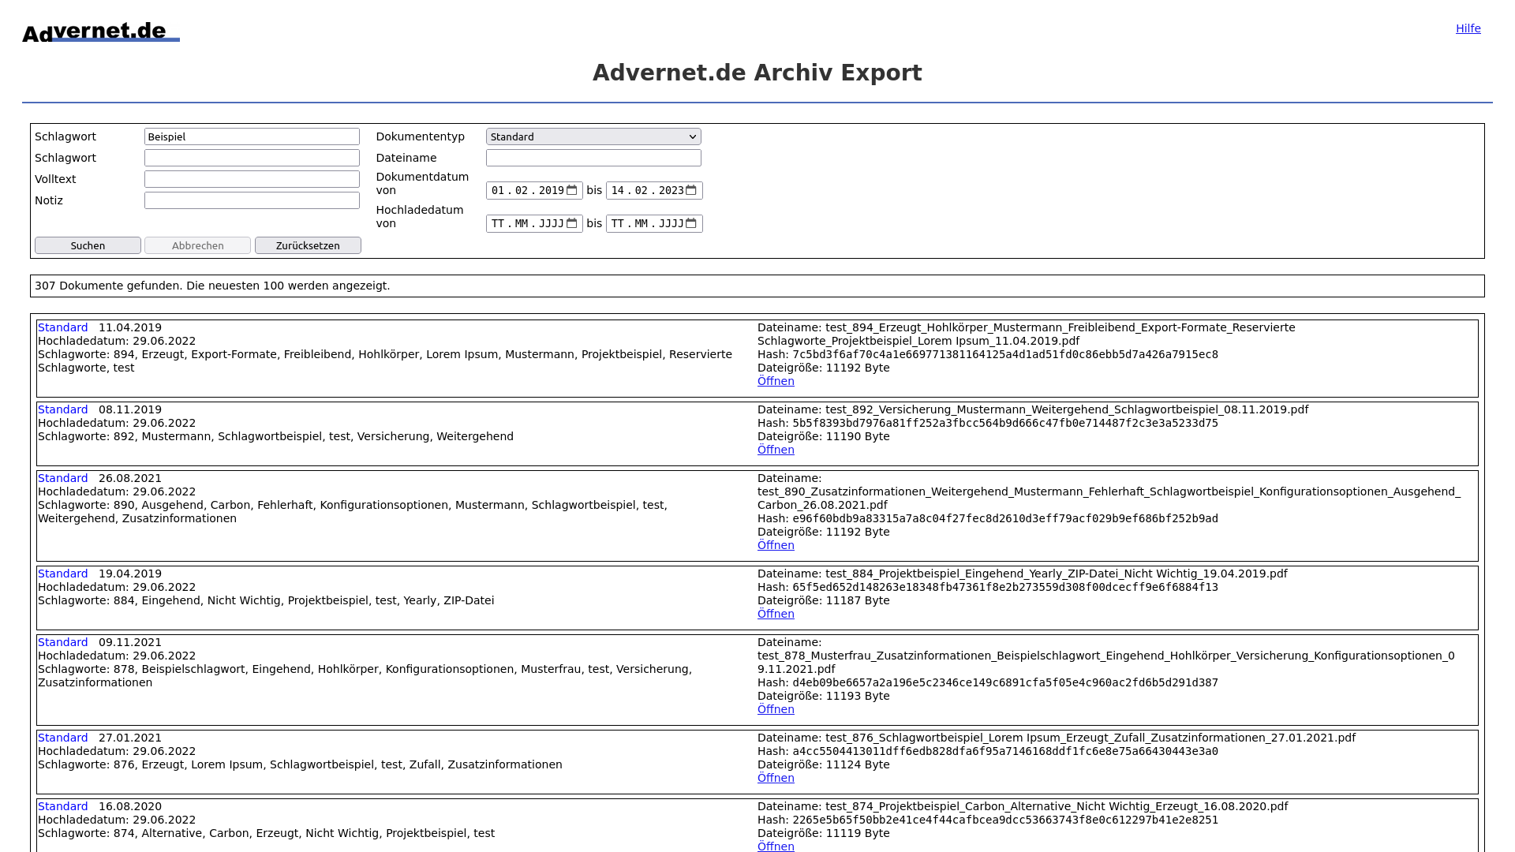Click 'Dateigröße: 11193 Byte' text
The image size is (1515, 852).
tap(824, 696)
